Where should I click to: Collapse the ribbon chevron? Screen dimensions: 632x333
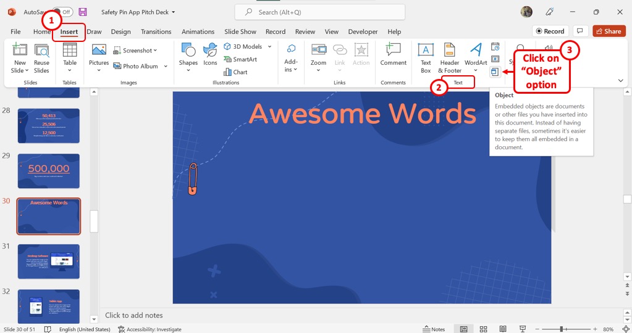(x=621, y=81)
